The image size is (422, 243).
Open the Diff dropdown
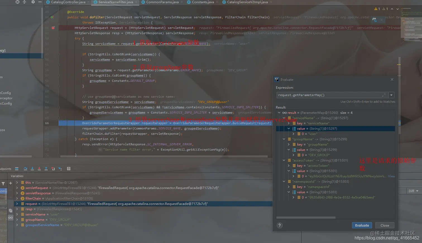click(413, 191)
